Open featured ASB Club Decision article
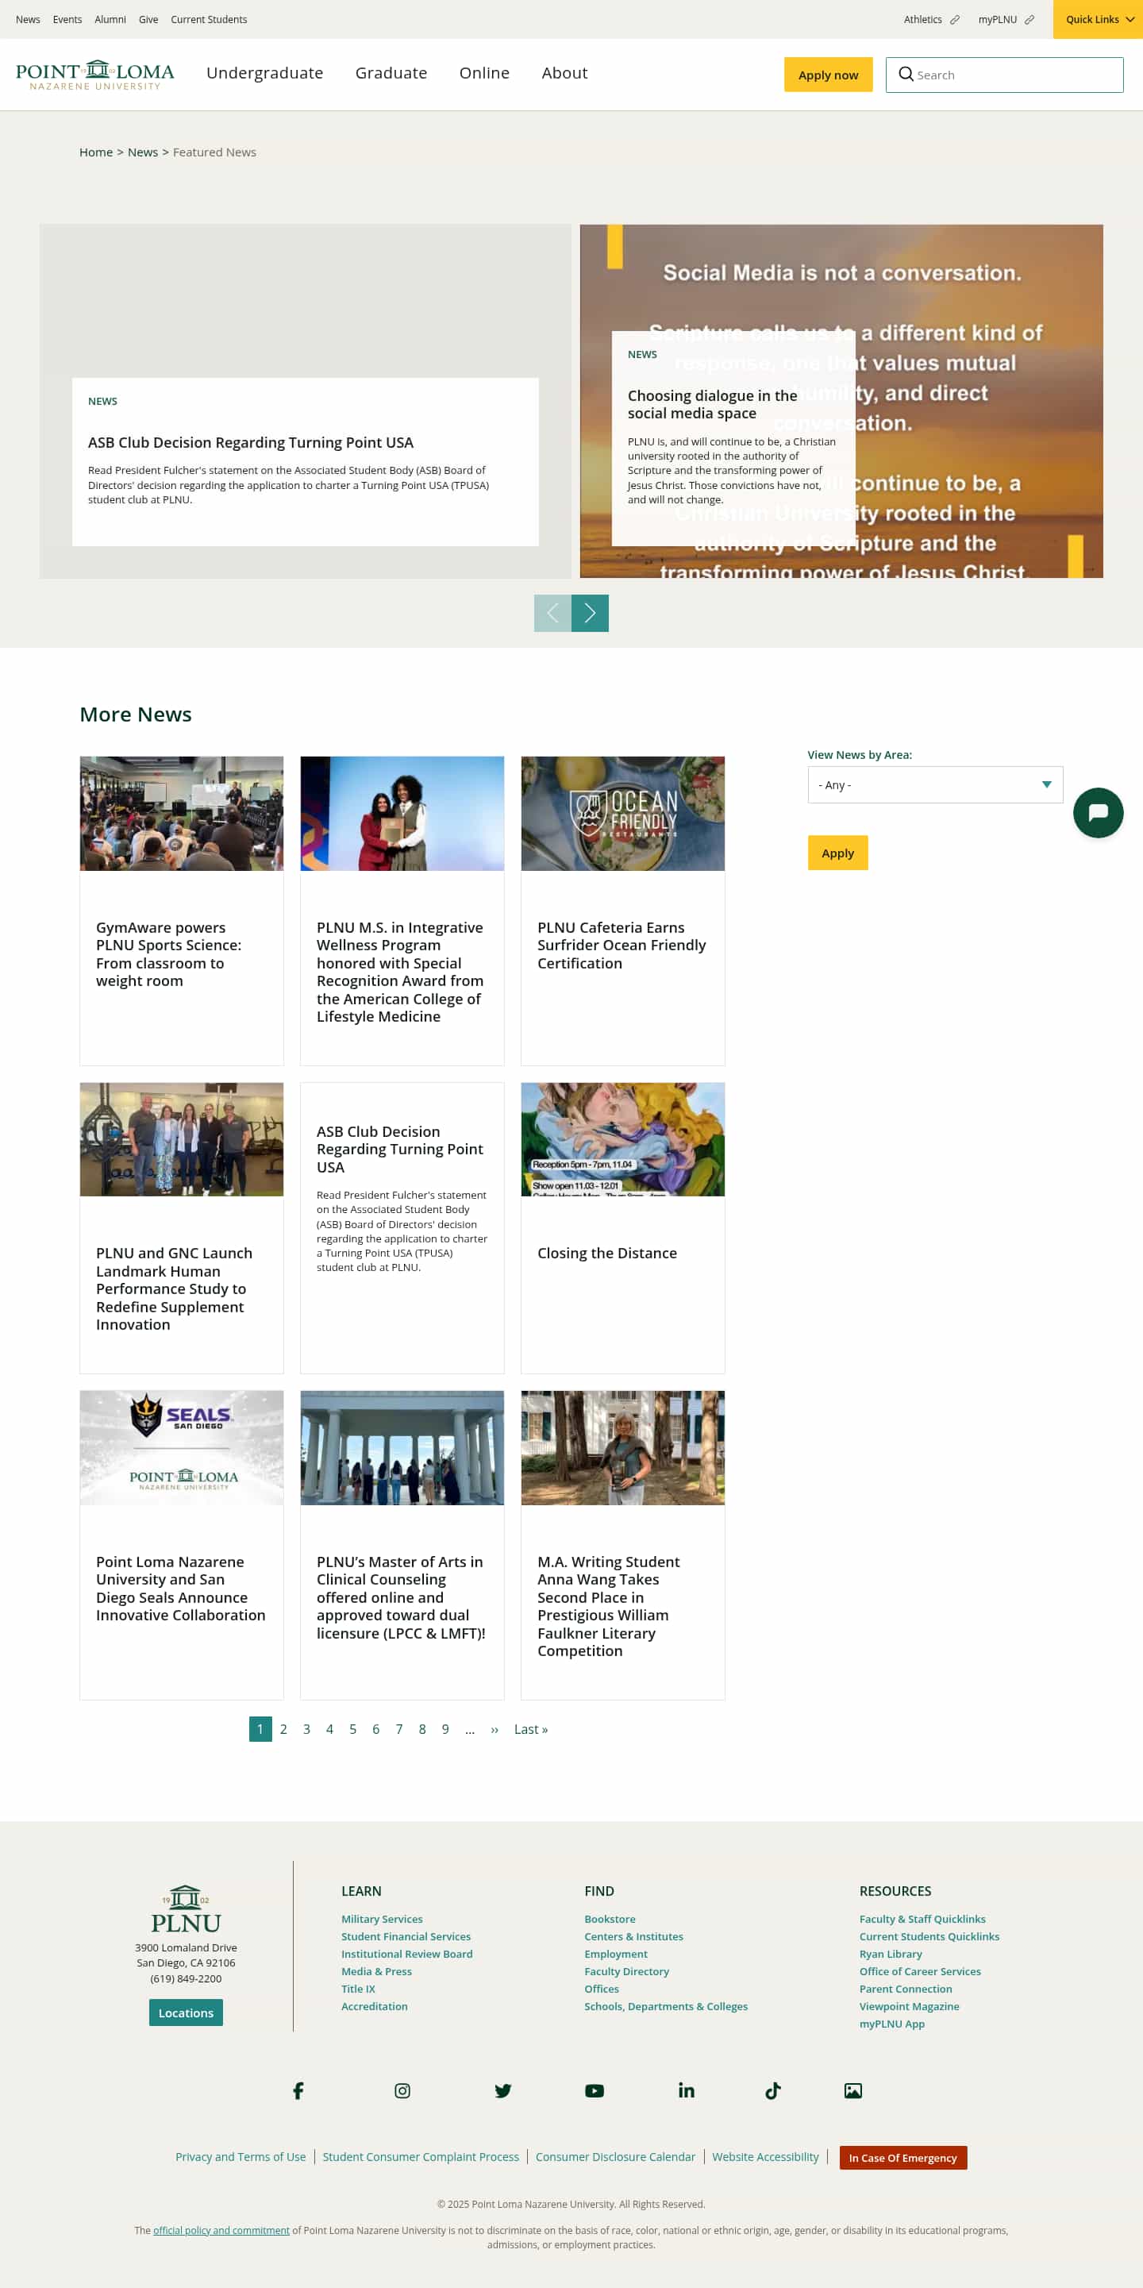This screenshot has height=2288, width=1143. coord(251,442)
